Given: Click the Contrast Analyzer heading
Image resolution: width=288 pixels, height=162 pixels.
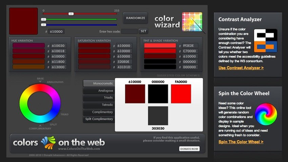Looking at the screenshot, I should [x=240, y=19].
